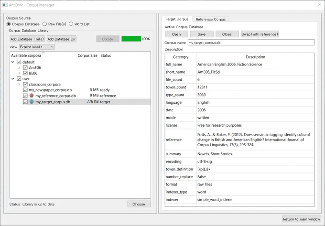This screenshot has height=226, width=325.
Task: Click the token_count value 12311
Action: [x=255, y=87]
